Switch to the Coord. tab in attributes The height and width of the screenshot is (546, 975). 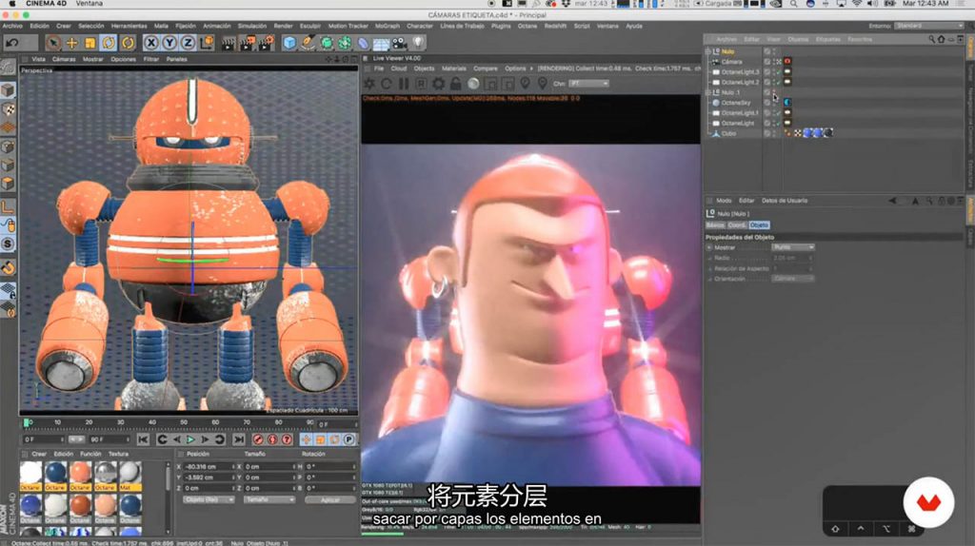pos(737,224)
